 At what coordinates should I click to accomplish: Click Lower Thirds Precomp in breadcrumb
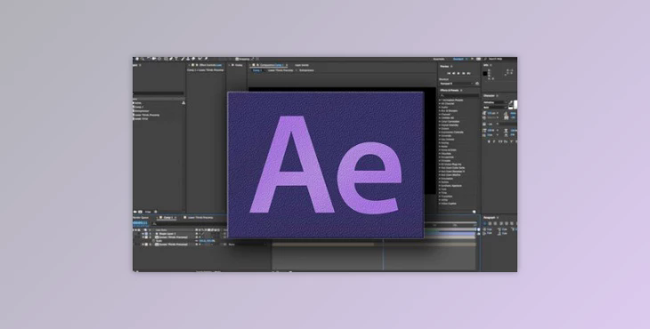click(280, 70)
